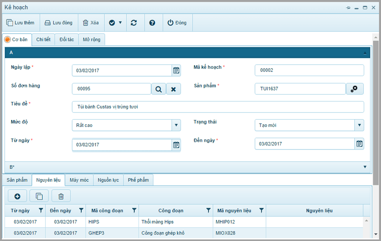Click the Xóa delete button in toolbar
The image size is (381, 241).
click(91, 23)
